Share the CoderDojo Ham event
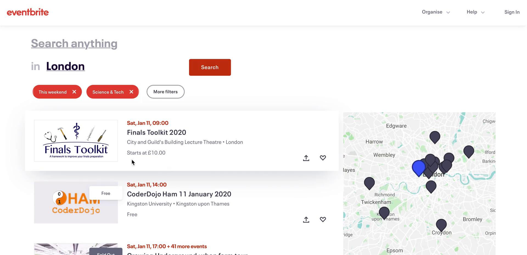Viewport: 527px width, 255px height. [306, 220]
